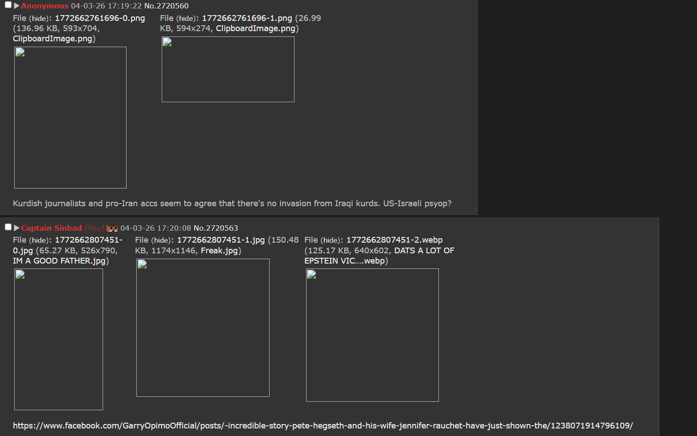Hide file 1772662761696-1.png
This screenshot has height=436, width=697.
point(186,18)
